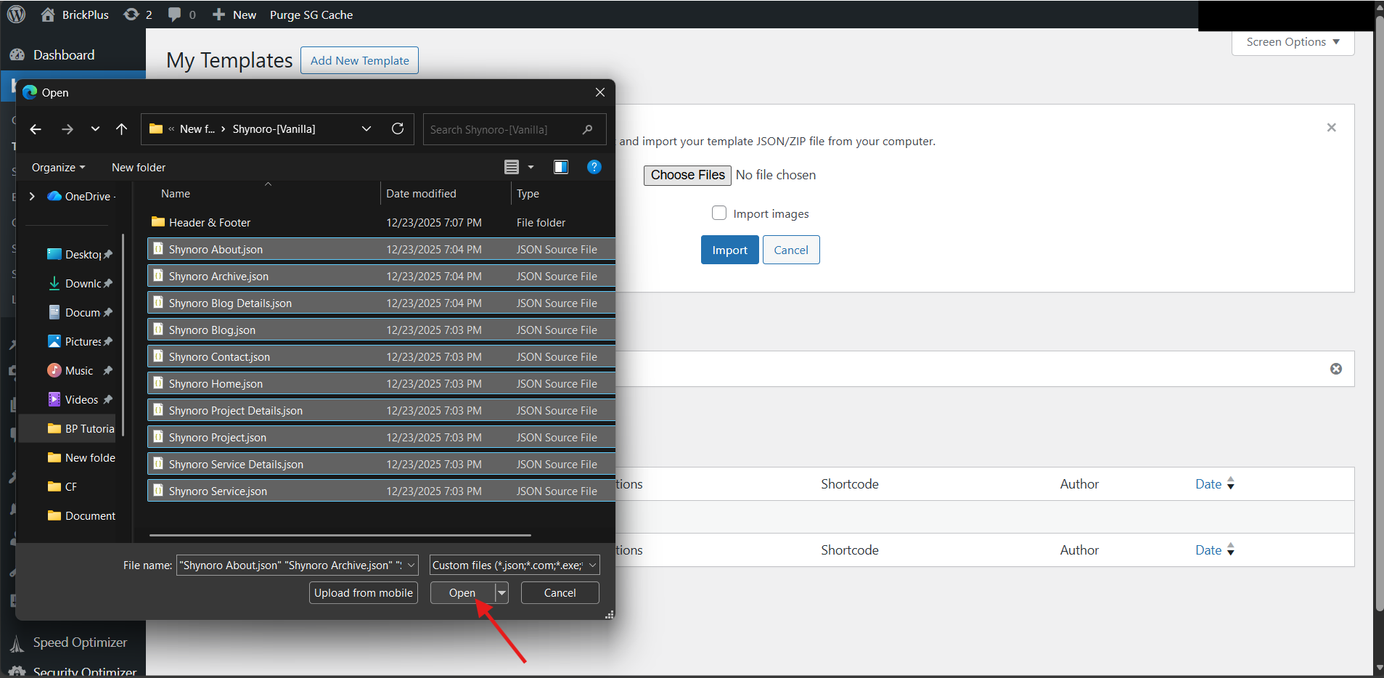Click the Choose Files button

click(x=687, y=175)
